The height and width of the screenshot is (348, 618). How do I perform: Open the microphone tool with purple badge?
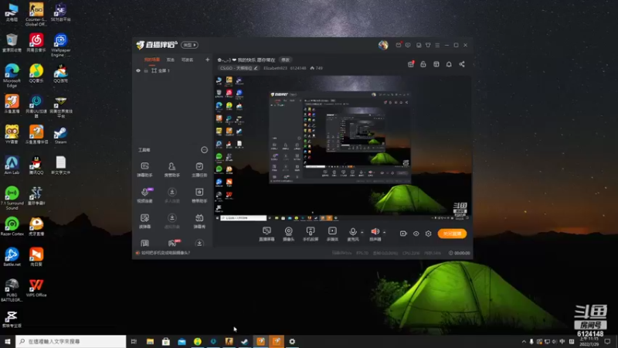coord(144,195)
